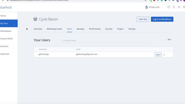The width and height of the screenshot is (185, 104).
Task: Expand the All filter dropdown
Action: (169, 40)
